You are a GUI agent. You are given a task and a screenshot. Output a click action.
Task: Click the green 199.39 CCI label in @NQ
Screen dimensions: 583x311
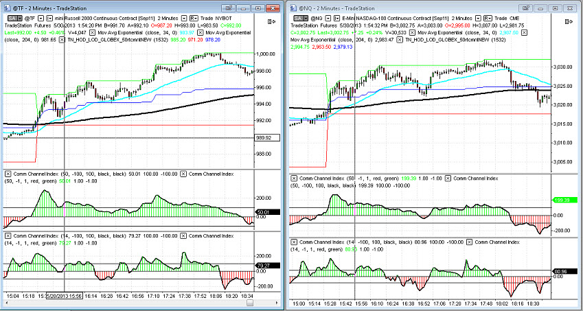pos(564,200)
